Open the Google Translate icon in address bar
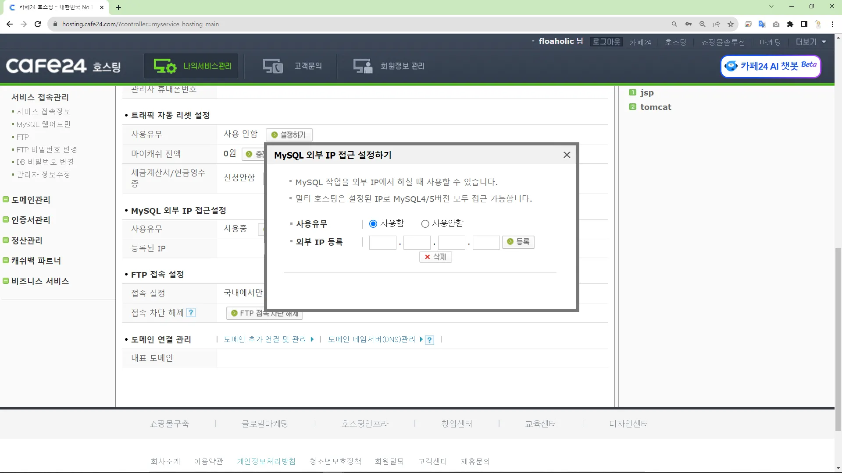Screen dimensions: 842x473 click(762, 24)
